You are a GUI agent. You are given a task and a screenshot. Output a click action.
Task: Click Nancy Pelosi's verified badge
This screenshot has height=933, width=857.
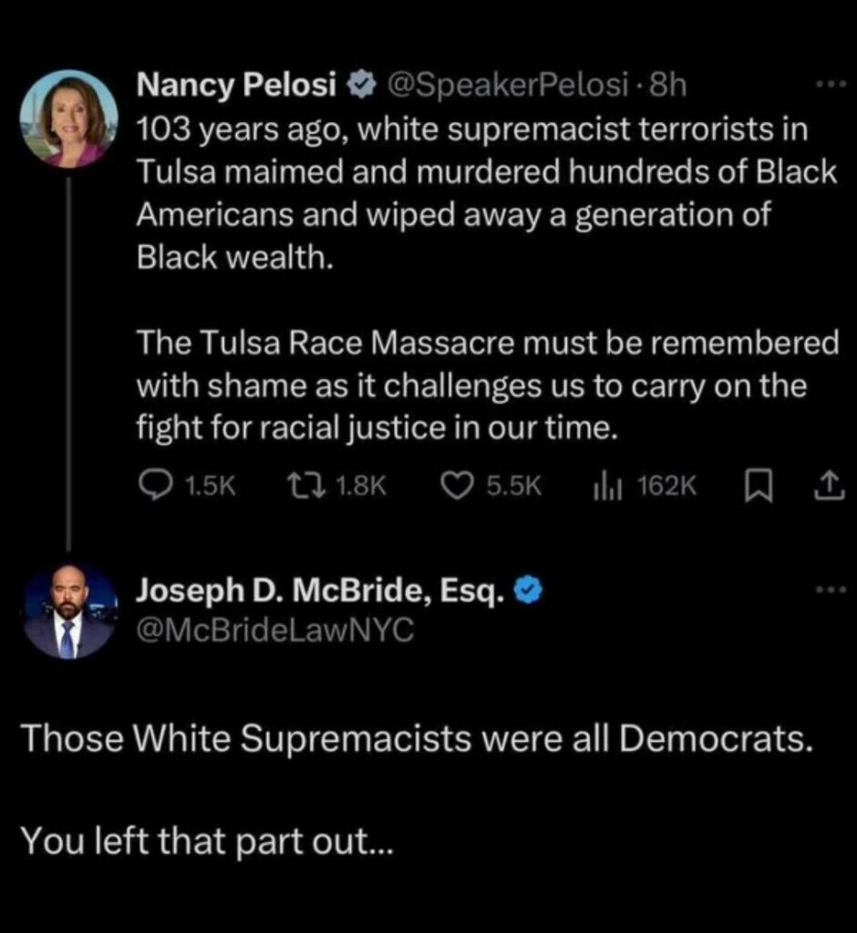click(365, 87)
